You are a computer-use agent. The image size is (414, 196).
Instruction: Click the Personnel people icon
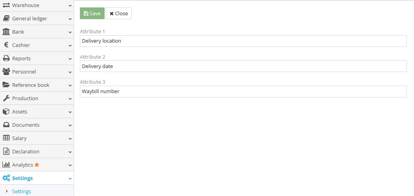pos(6,72)
